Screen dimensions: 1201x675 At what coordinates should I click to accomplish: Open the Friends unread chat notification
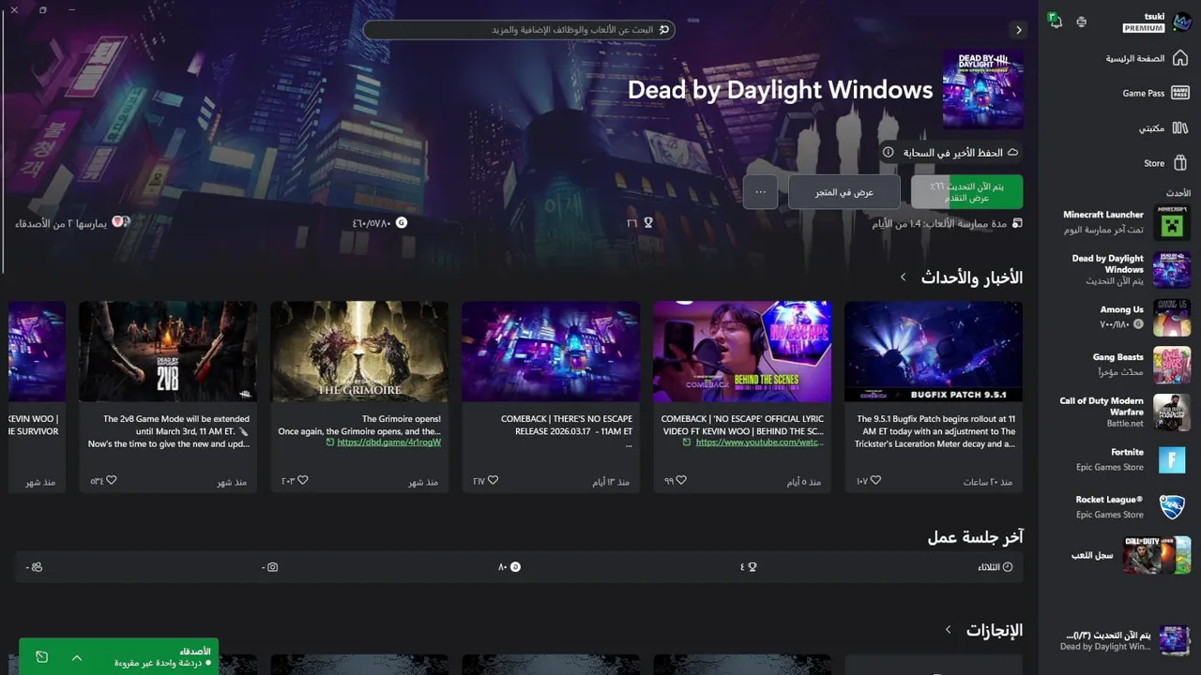coord(161,657)
